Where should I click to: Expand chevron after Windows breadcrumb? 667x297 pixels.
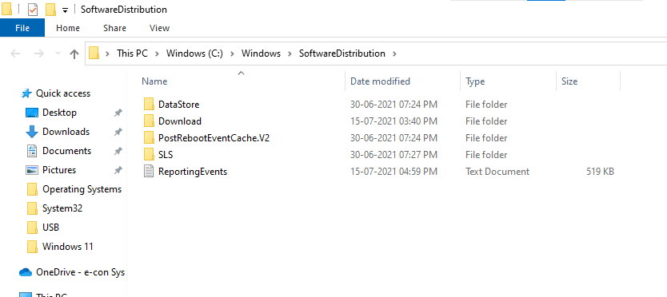point(290,53)
